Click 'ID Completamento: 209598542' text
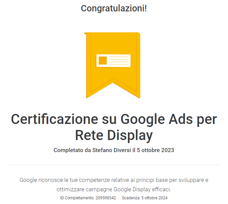The width and height of the screenshot is (228, 204). (x=88, y=198)
